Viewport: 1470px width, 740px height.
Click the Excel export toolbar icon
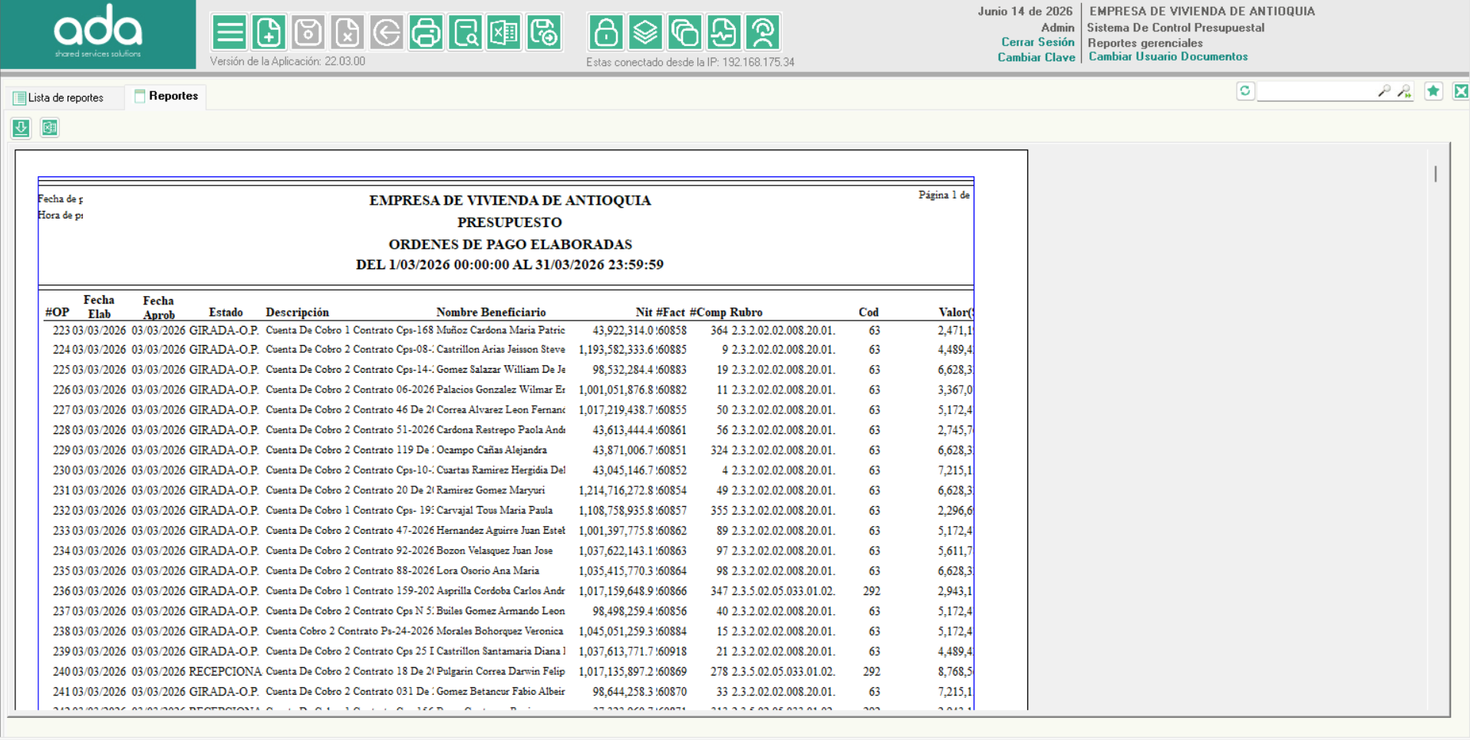505,33
